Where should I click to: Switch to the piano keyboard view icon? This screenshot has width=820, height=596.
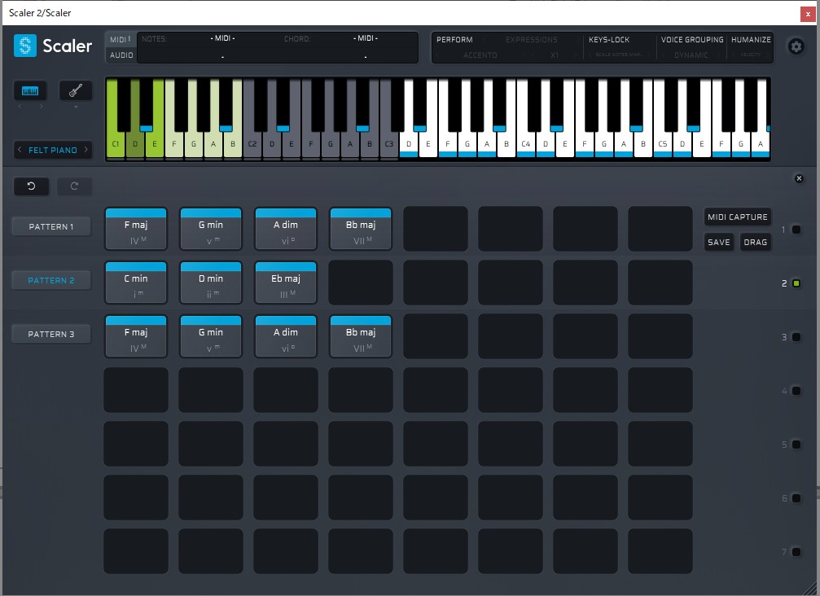click(x=30, y=91)
